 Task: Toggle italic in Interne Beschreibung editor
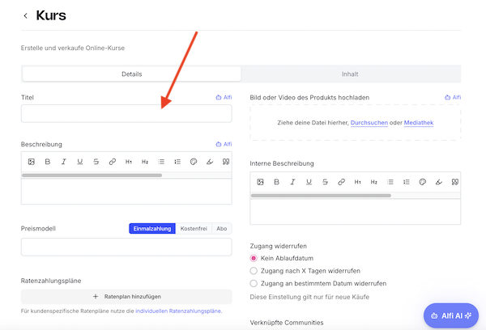292,182
